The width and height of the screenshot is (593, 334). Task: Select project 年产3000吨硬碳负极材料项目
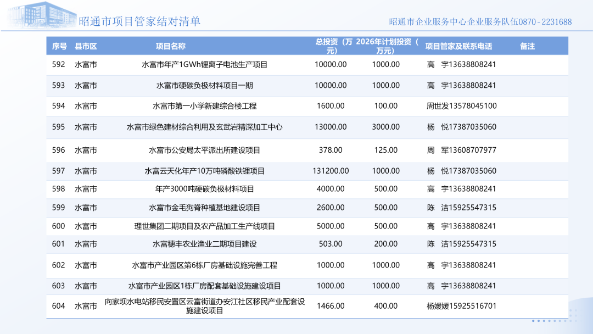[x=205, y=189]
